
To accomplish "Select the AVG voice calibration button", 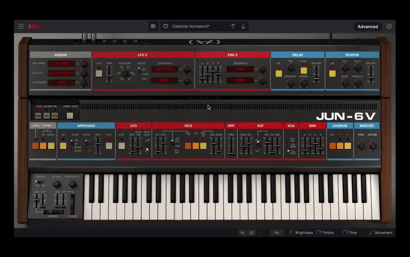I will [x=47, y=116].
